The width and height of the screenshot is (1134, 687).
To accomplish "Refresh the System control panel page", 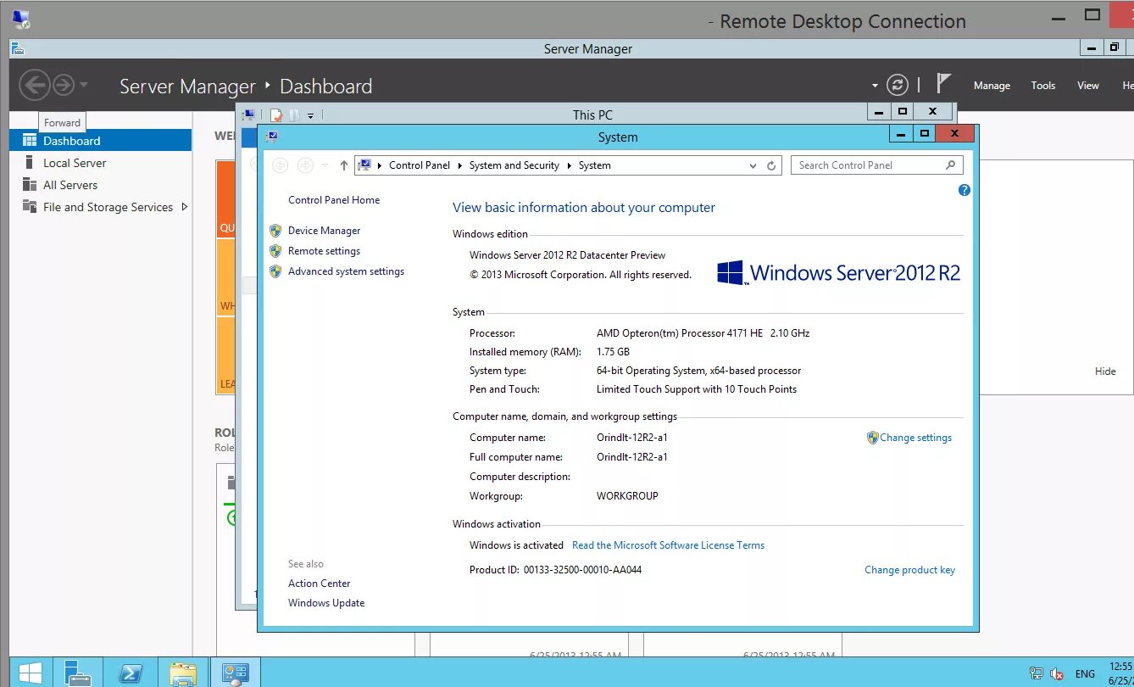I will [x=771, y=166].
